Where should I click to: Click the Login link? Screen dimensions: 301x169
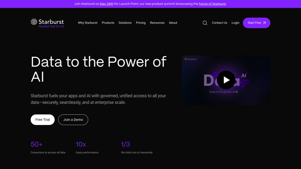click(235, 23)
